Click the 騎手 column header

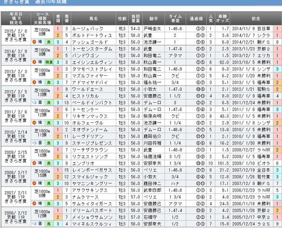pos(154,19)
